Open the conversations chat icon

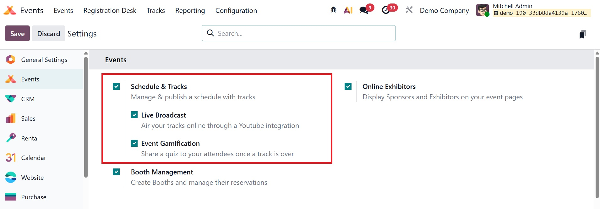[x=364, y=10]
